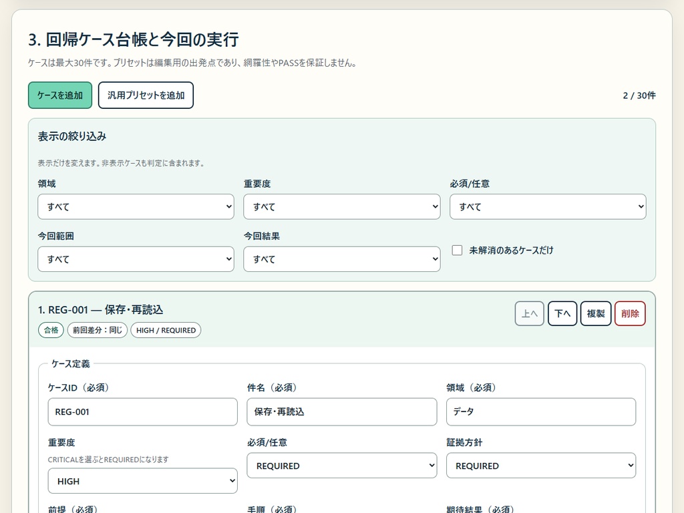Screen dimensions: 684x513
Task: Click the CRITICALを選ぶとREQUIREDになります hint text
Action: (x=108, y=460)
